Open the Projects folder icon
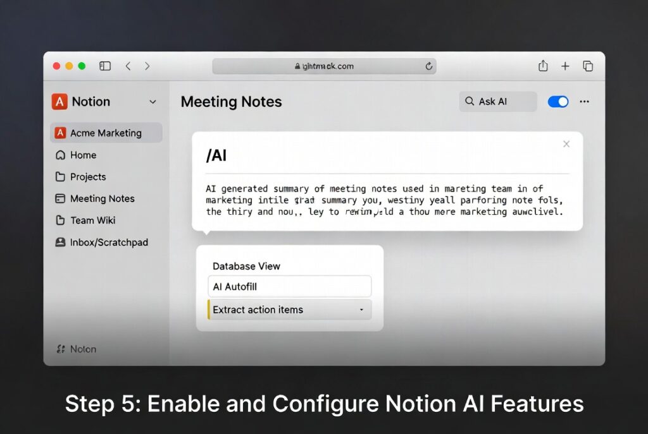Viewport: 648px width, 434px height. [59, 177]
